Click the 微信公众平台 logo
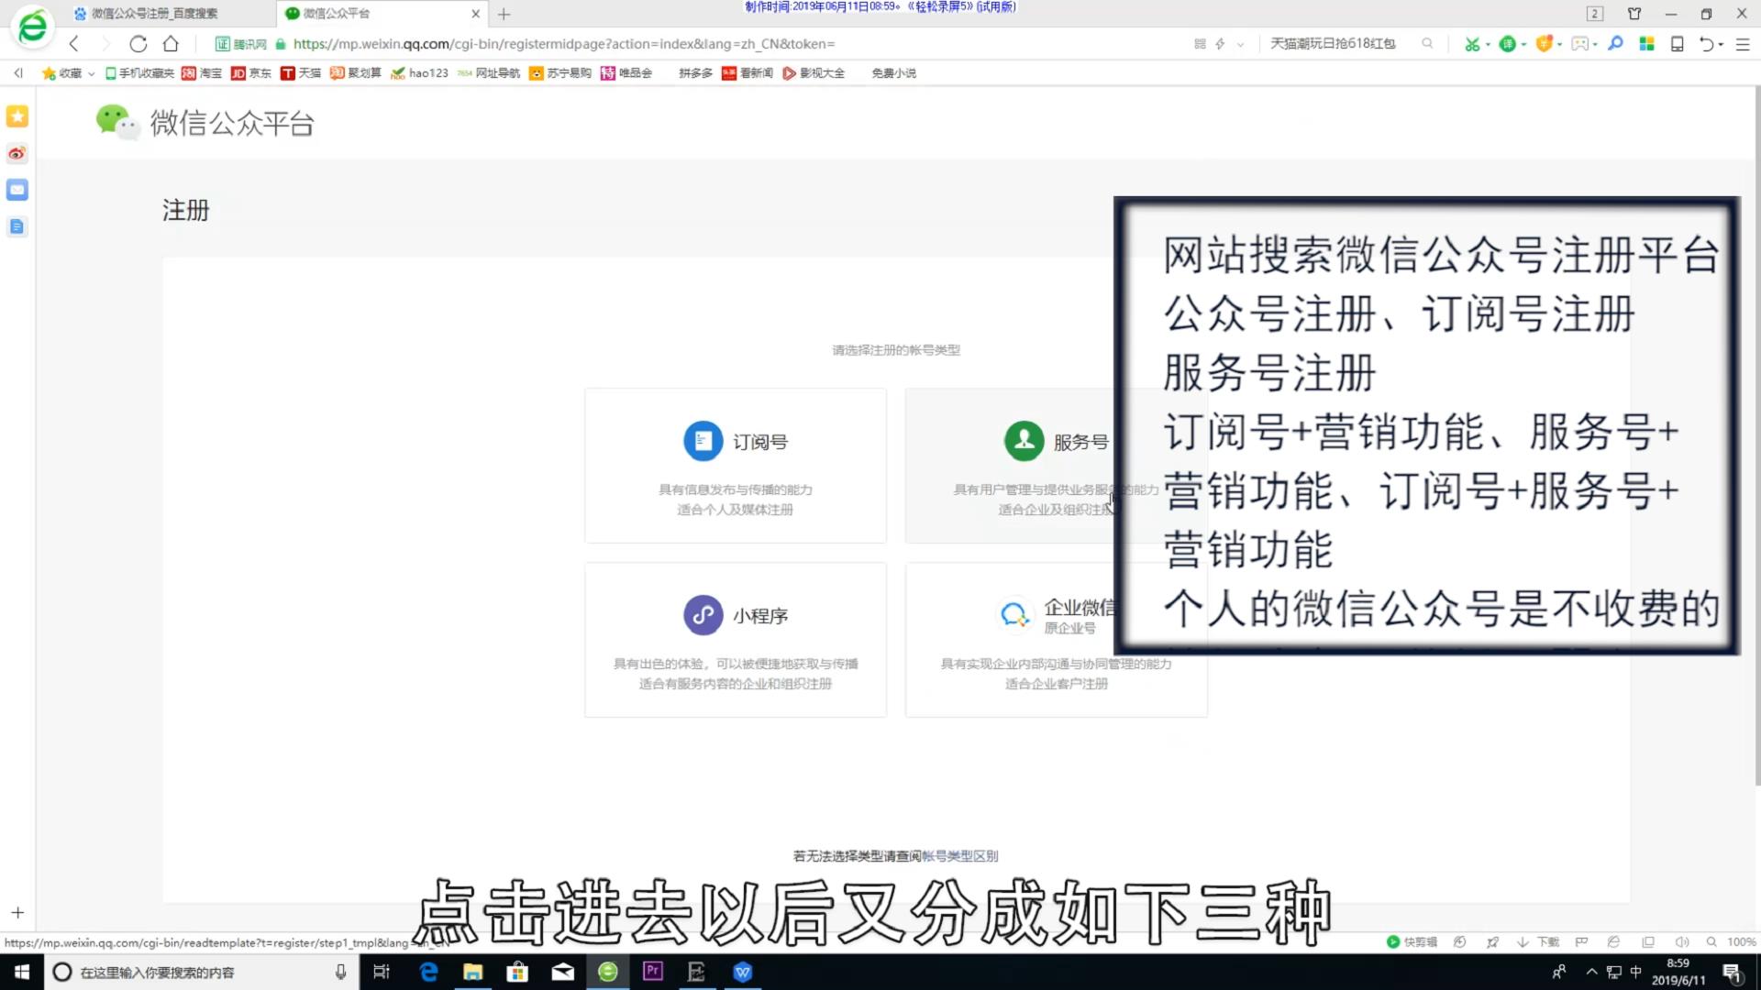The image size is (1761, 990). click(205, 122)
